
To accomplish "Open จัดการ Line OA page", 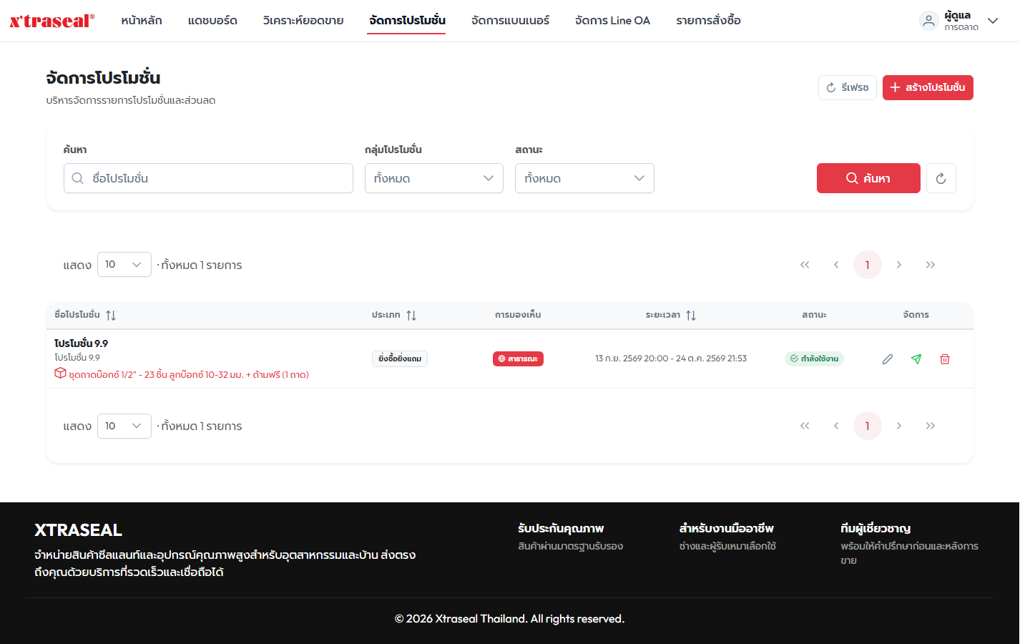I will point(613,21).
